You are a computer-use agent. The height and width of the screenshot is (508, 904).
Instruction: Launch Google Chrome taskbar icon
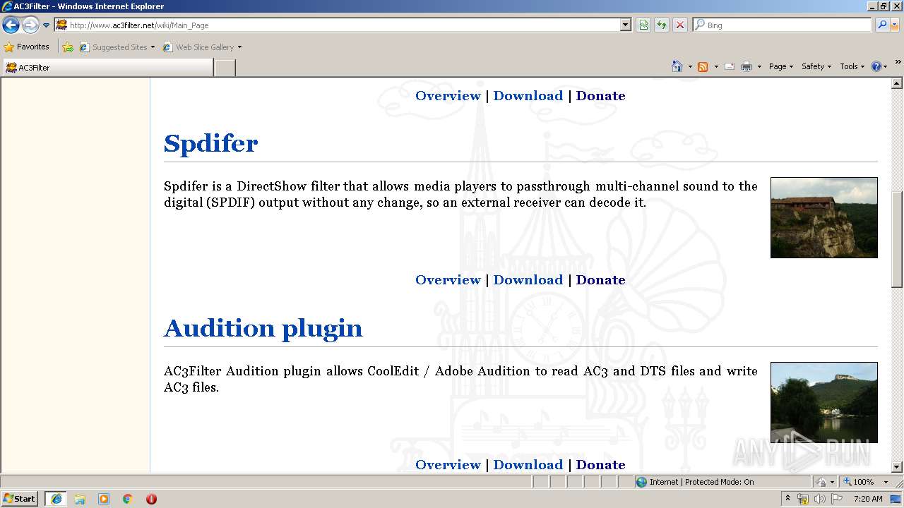(128, 499)
